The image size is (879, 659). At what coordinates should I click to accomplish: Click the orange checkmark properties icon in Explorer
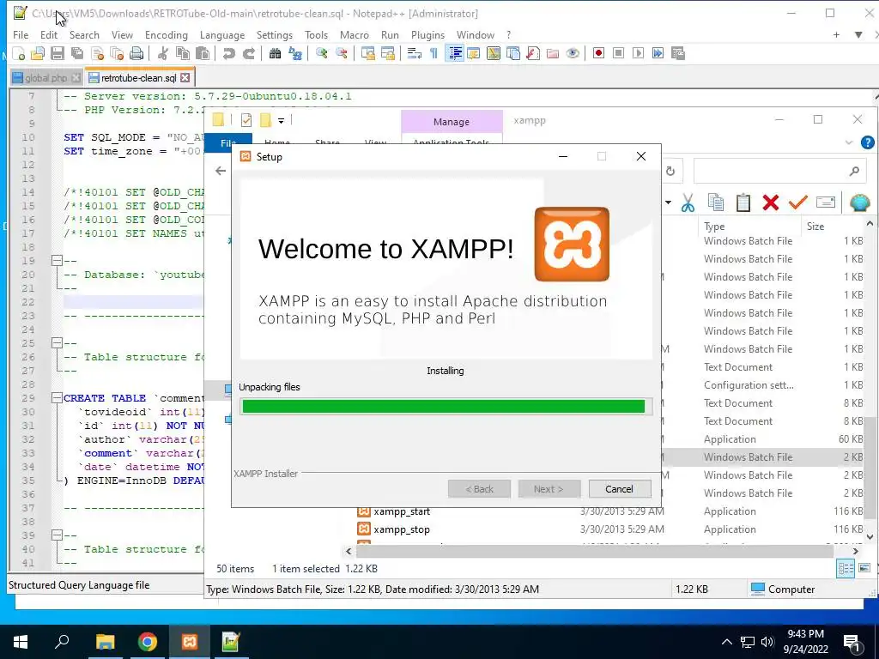pyautogui.click(x=797, y=203)
